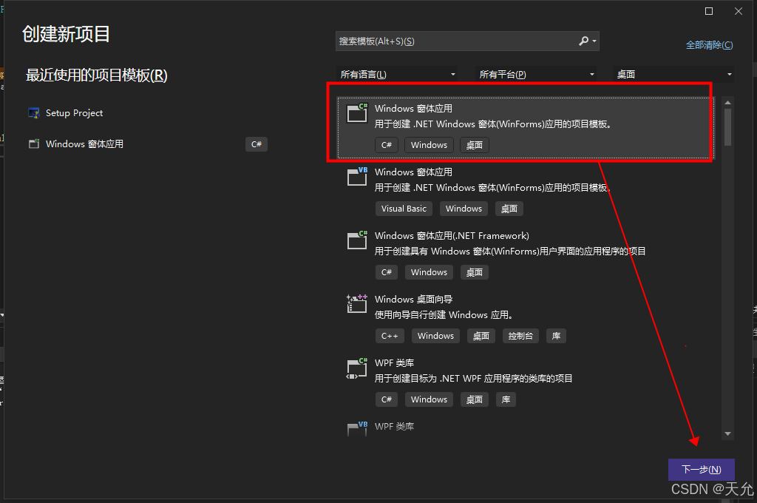Click description 使用向导自行创建 Windows 应用。
757x503 pixels.
coord(444,314)
